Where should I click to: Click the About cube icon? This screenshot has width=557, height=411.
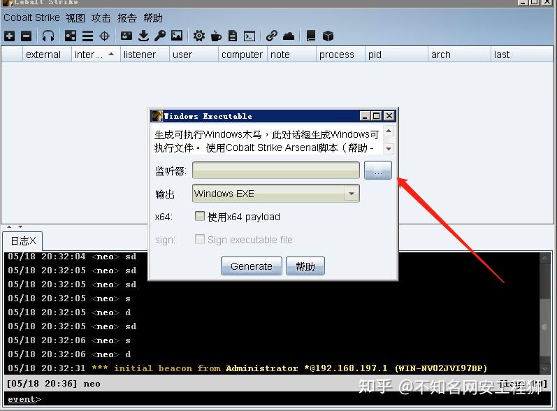[328, 36]
